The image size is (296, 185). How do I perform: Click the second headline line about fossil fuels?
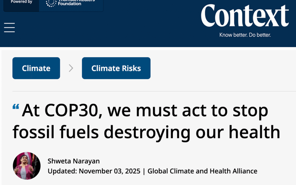pos(146,132)
